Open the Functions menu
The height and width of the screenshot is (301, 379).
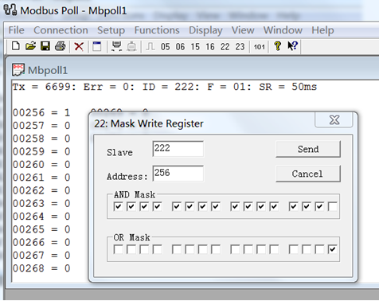pyautogui.click(x=157, y=30)
